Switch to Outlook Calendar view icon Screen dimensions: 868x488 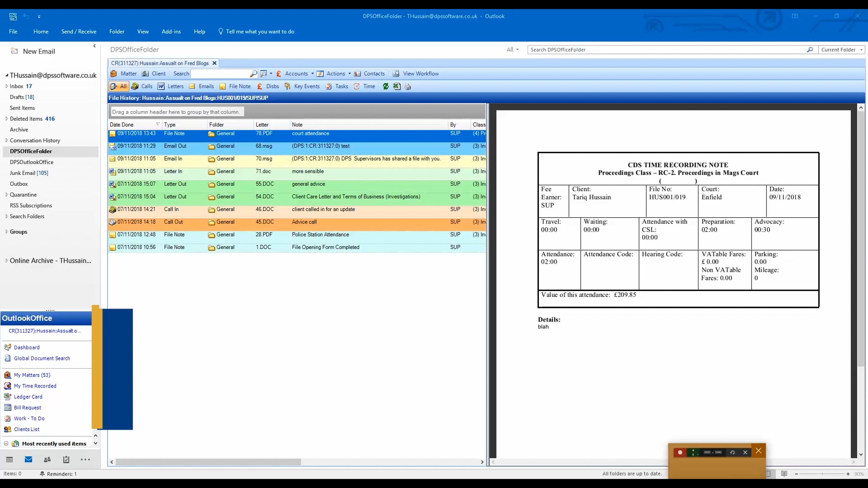tap(10, 459)
